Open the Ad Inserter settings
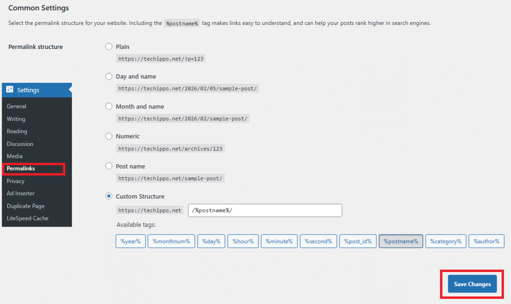The image size is (511, 304). point(21,193)
